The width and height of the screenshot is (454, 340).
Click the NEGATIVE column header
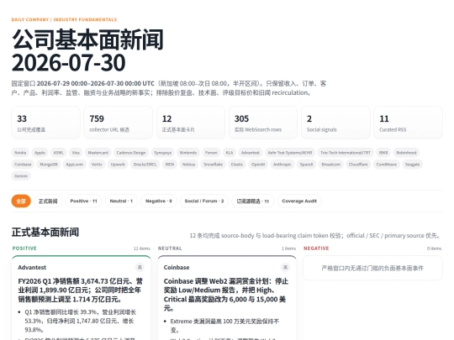pyautogui.click(x=316, y=248)
